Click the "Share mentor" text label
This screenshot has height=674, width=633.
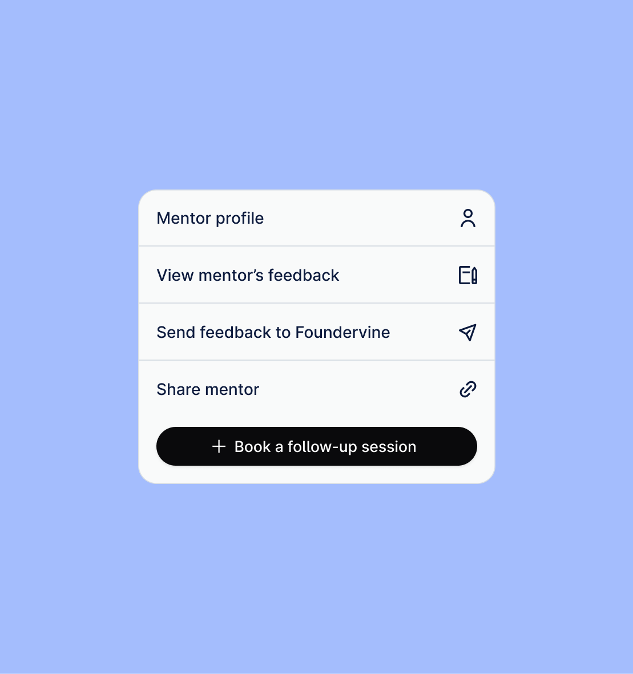point(208,389)
